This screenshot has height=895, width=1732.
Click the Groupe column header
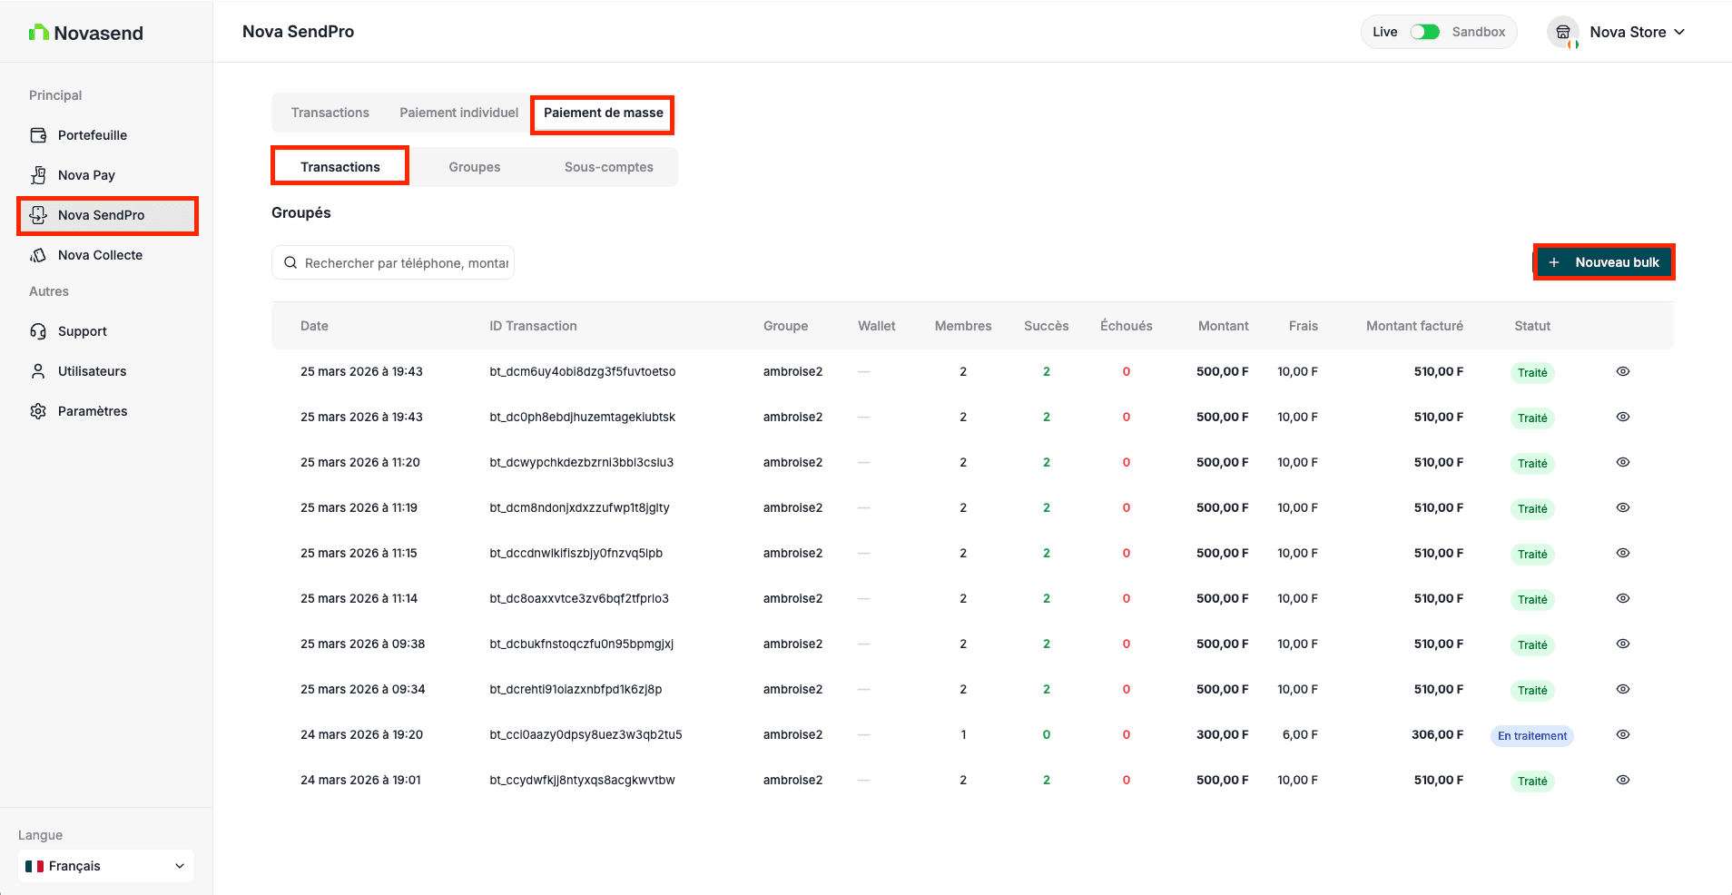[x=785, y=326]
